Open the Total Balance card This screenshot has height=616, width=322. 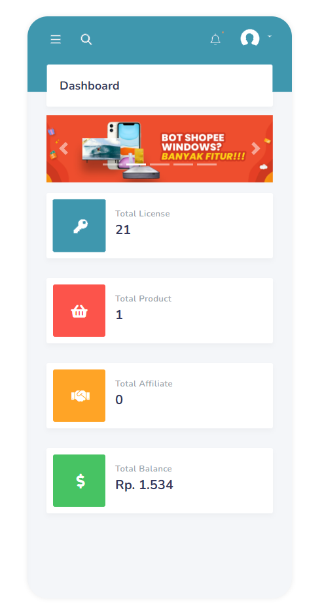click(160, 481)
